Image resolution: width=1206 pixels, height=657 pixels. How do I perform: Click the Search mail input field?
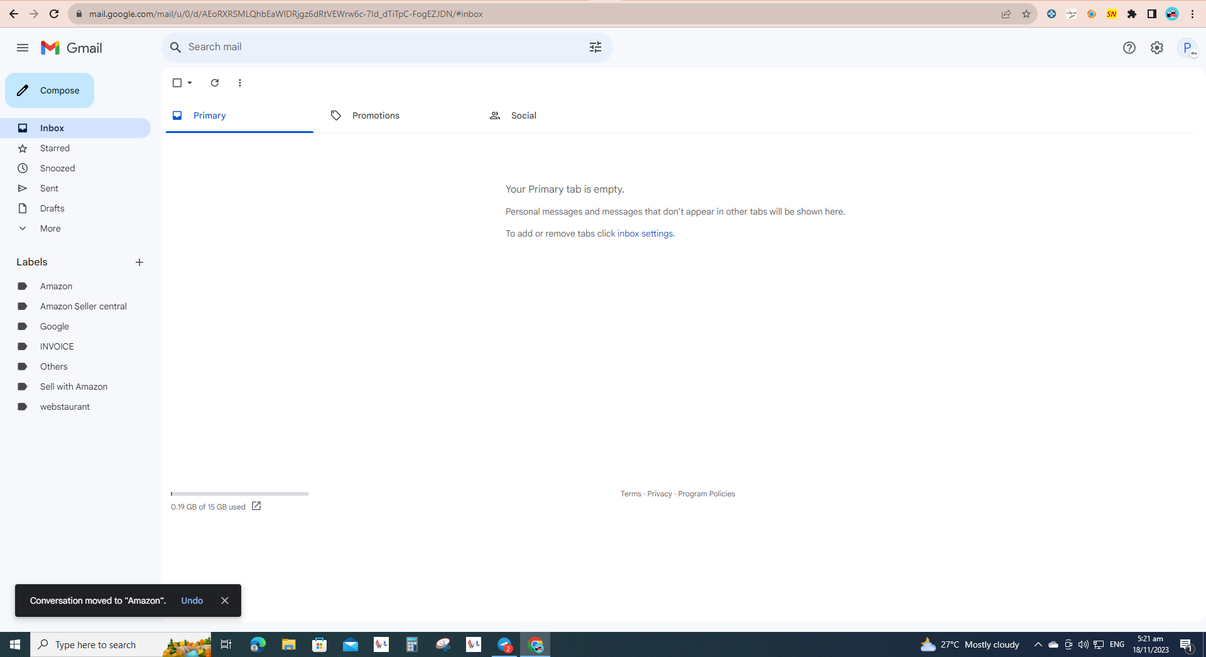[x=383, y=47]
